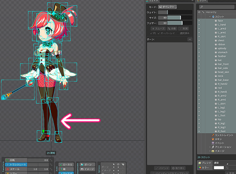The height and width of the screenshot is (174, 236).
Task: Select the hip slot
Action: click(x=220, y=119)
